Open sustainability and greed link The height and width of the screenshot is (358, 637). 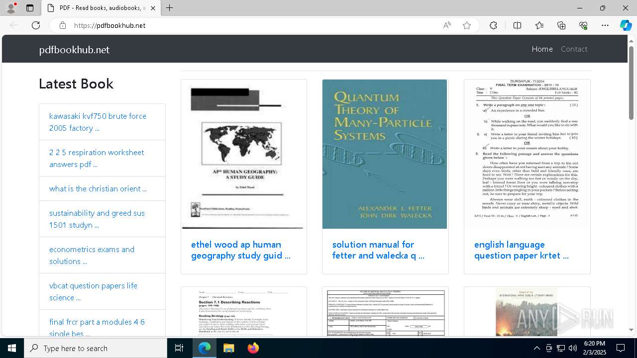tap(97, 219)
